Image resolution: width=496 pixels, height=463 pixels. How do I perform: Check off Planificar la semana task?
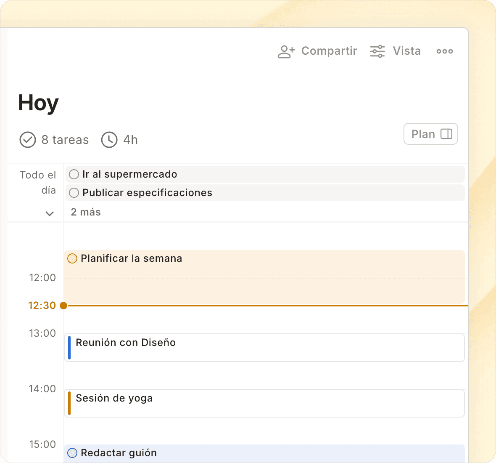tap(72, 258)
